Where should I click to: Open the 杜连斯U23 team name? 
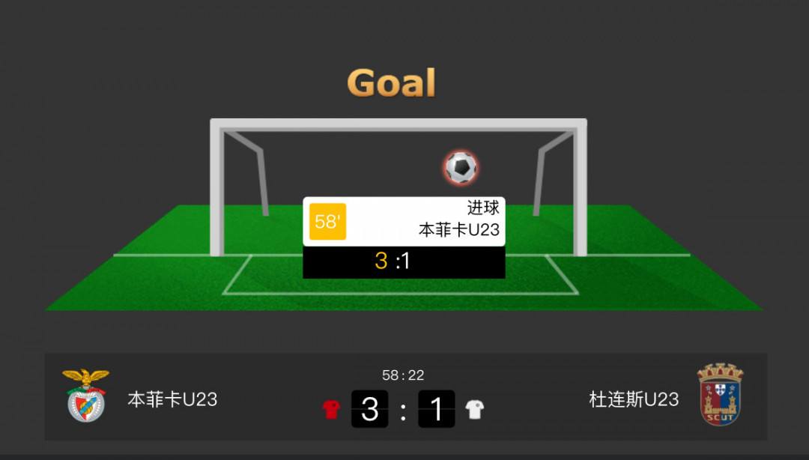(634, 399)
